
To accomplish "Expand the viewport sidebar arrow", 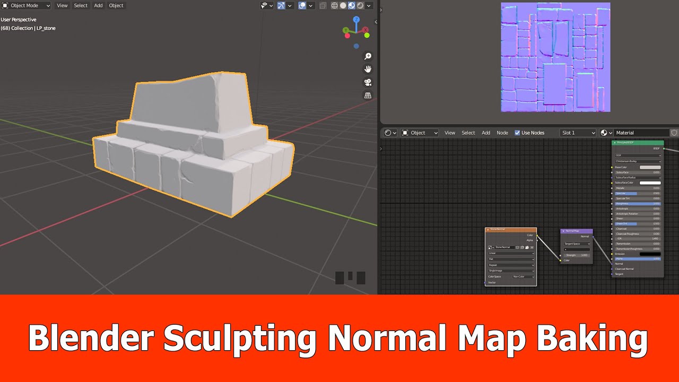I will (x=376, y=22).
